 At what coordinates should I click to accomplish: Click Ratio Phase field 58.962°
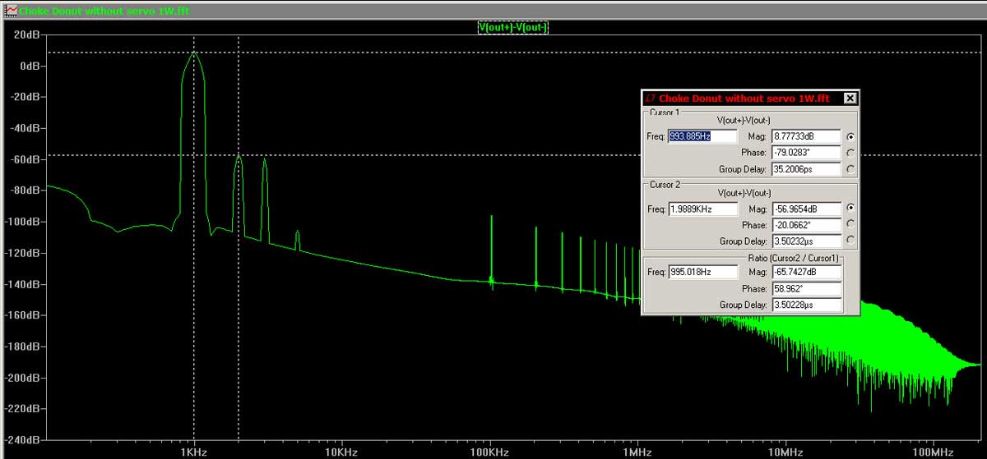pos(807,289)
